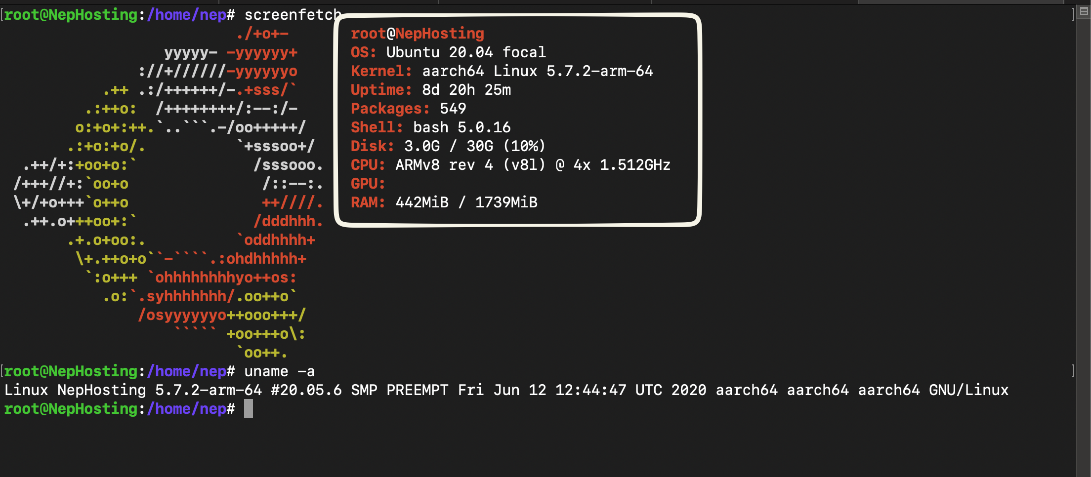Click the terminal cursor block at the prompt
1091x477 pixels.
tap(249, 409)
